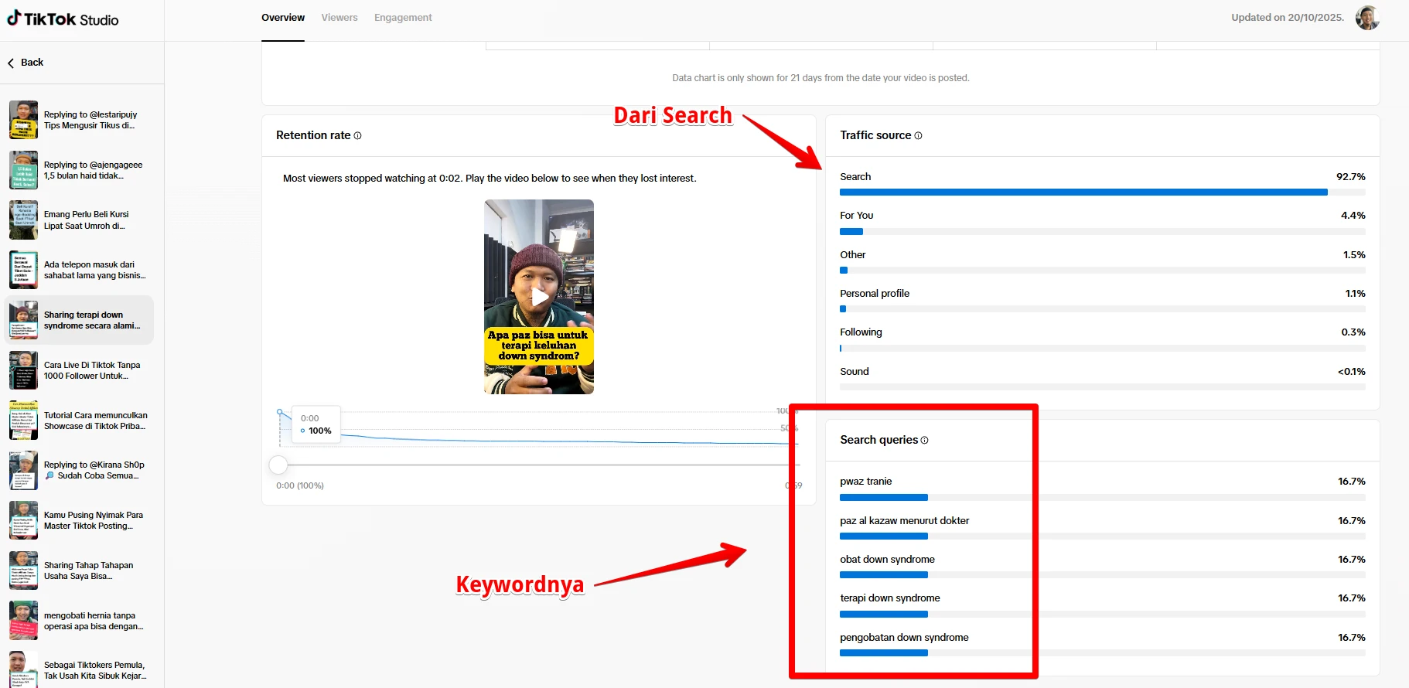Switch to the Viewers tab
Screen dimensions: 1409x688
click(339, 18)
